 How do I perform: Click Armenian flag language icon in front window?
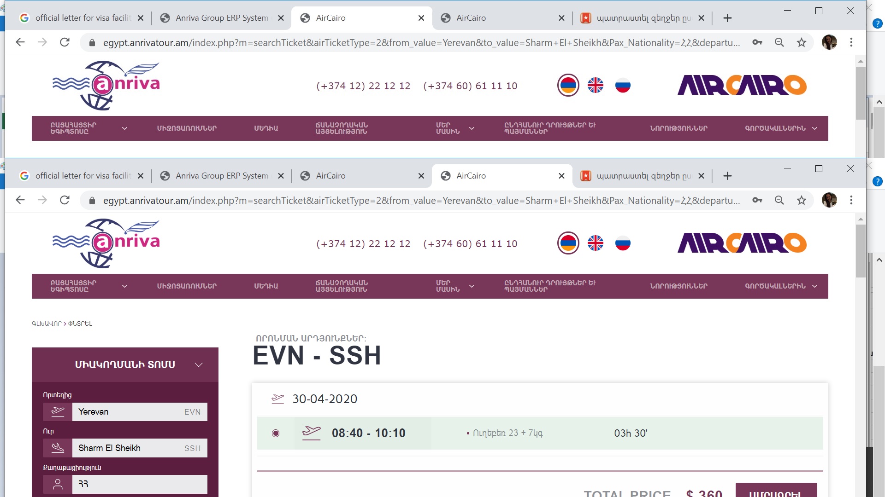click(x=568, y=243)
